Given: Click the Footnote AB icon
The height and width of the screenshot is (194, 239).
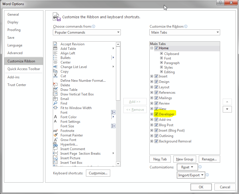Looking at the screenshot, I should (55, 130).
